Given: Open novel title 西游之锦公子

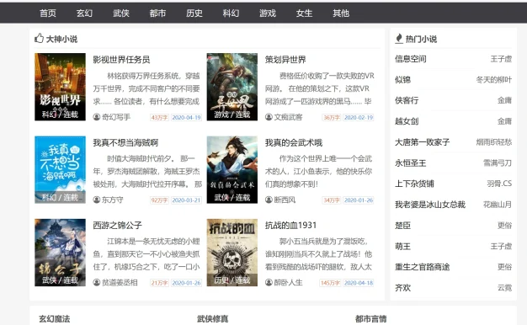Looking at the screenshot, I should pos(117,225).
